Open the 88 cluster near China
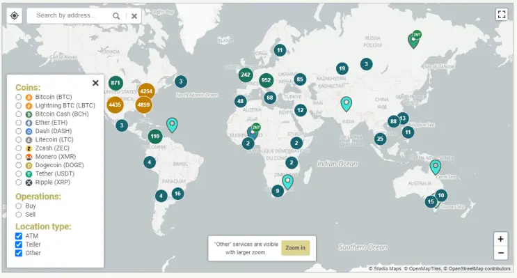 393,121
